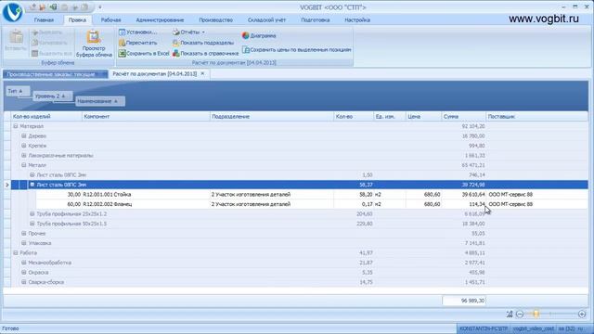Screen dimensions: 594x334
Task: Click the Пересчитать recalculate icon
Action: coord(122,43)
